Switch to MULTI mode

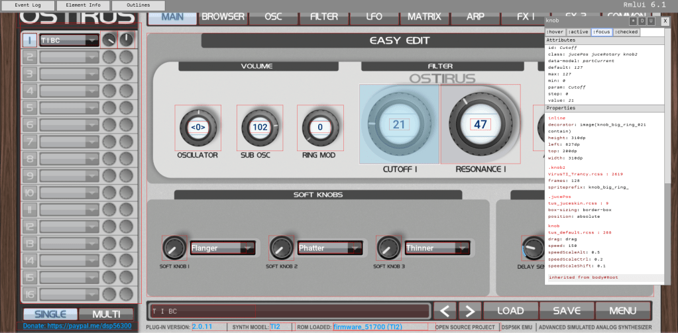click(x=106, y=314)
